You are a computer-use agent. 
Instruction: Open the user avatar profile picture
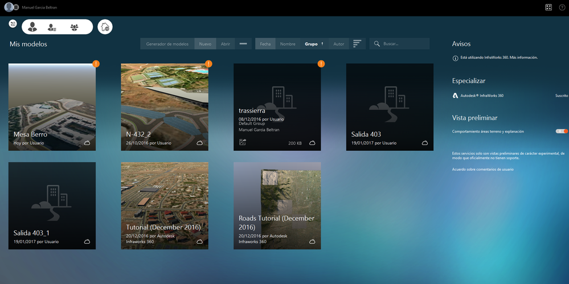(x=9, y=7)
